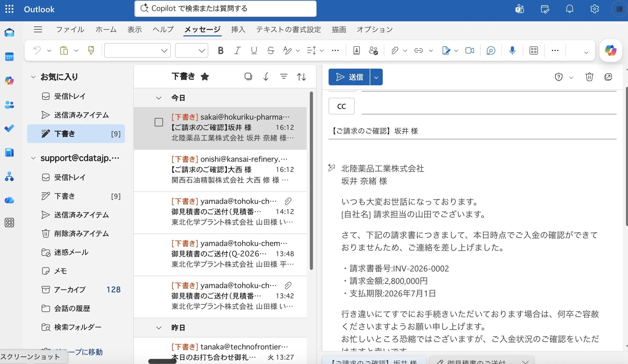The image size is (628, 364).
Task: Click the apps add-in grid icon
Action: [534, 50]
